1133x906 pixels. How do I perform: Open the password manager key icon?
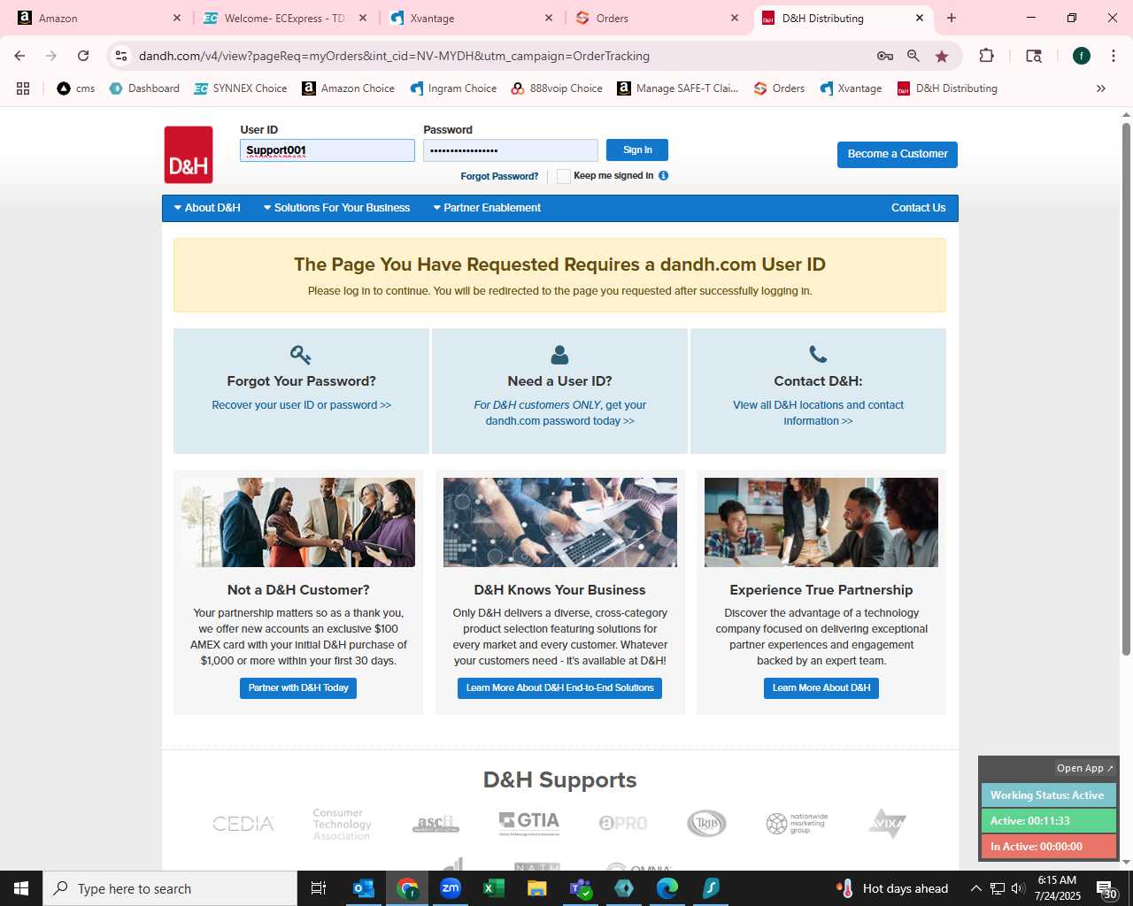[884, 56]
